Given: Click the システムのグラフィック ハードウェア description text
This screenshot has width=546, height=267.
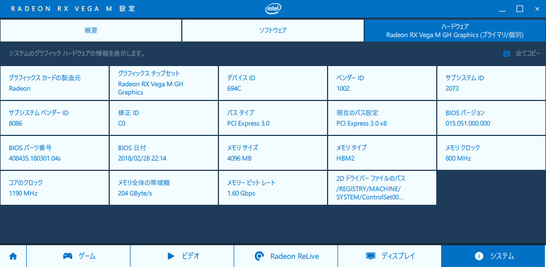Looking at the screenshot, I should pos(76,54).
